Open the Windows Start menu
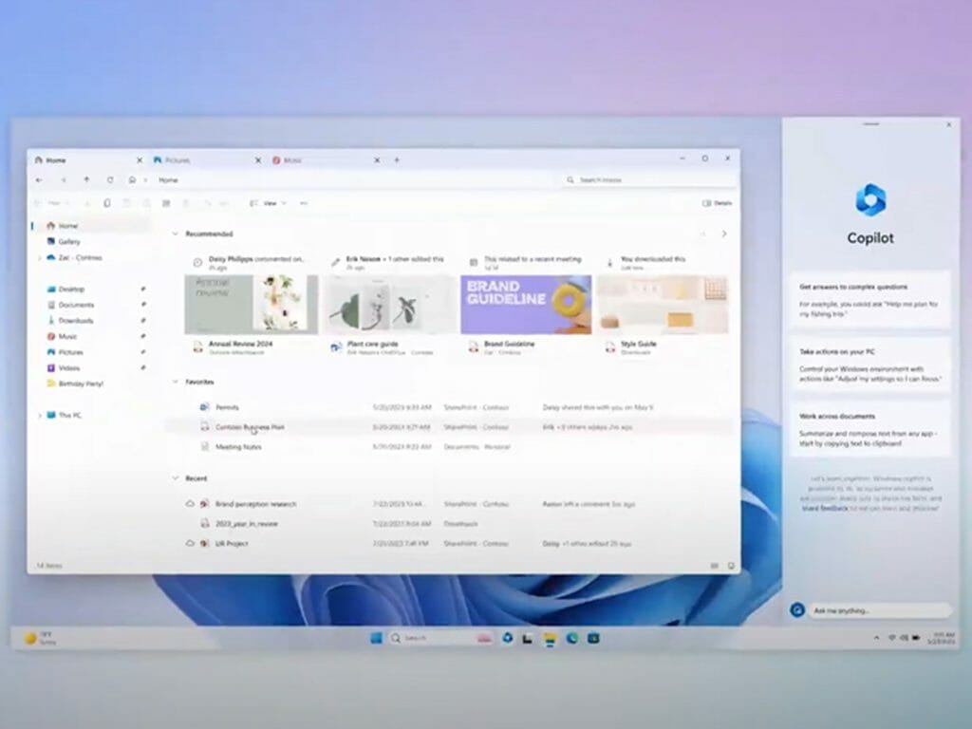 [376, 638]
